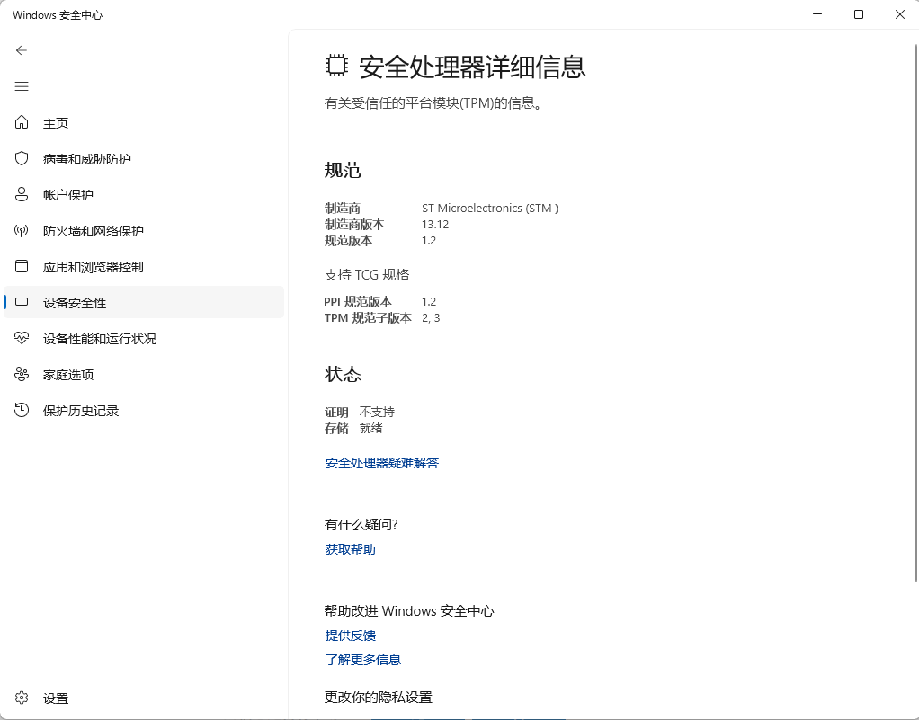Click the 支持 TCG 规格 text

click(367, 274)
